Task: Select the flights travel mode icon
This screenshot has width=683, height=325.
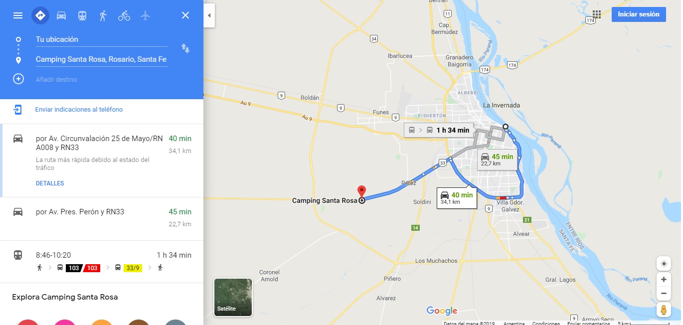Action: pos(145,15)
